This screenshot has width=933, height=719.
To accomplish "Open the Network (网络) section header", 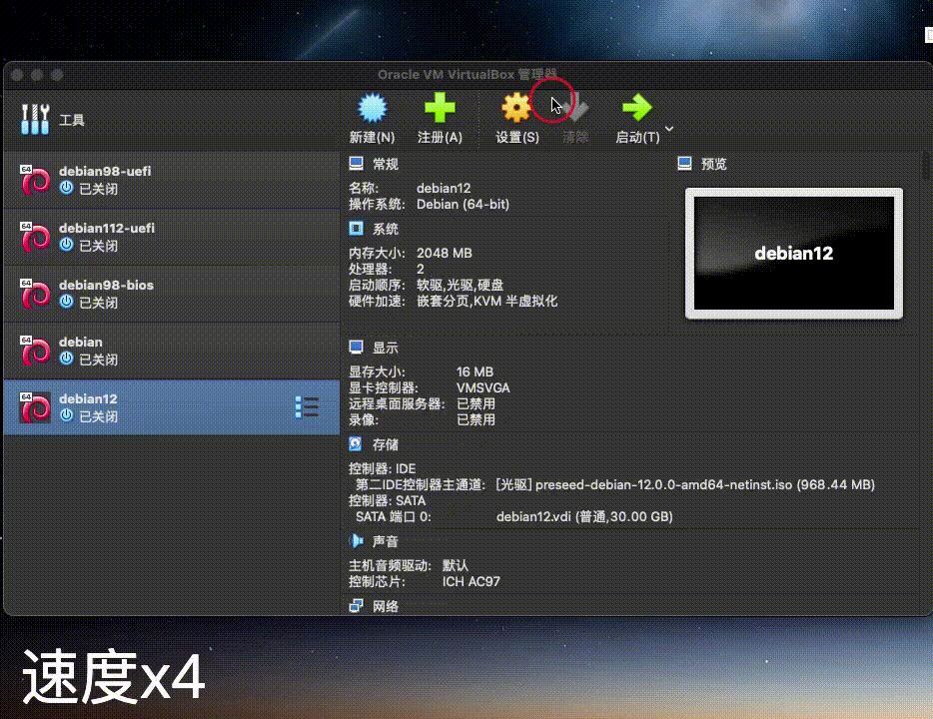I will [385, 606].
